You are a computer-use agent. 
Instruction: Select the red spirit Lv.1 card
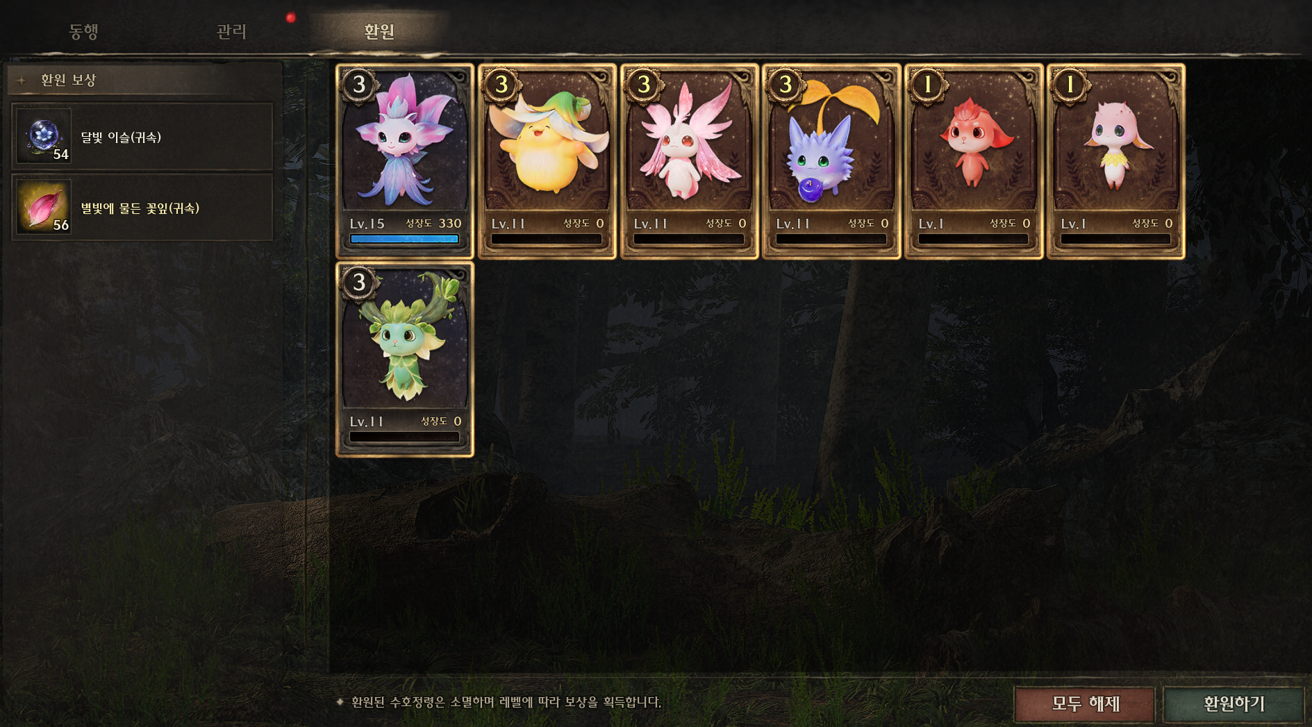pos(974,161)
